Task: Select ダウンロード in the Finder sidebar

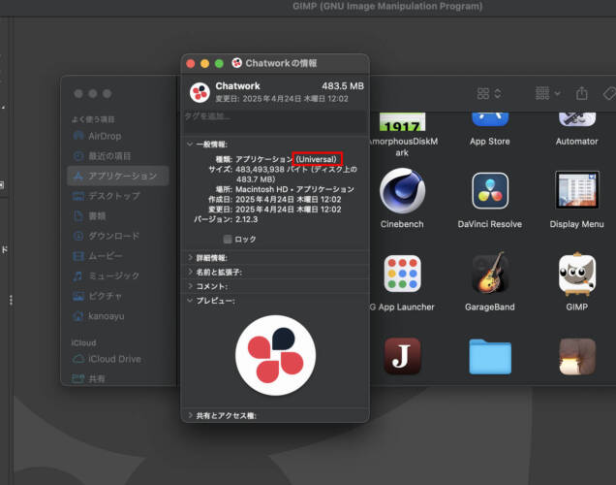Action: (x=118, y=236)
